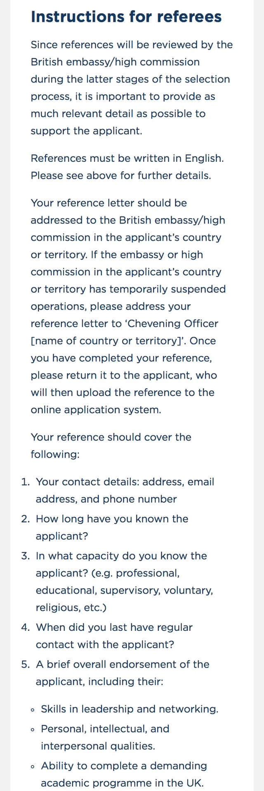The width and height of the screenshot is (264, 791).
Task: Click 'academic programme in the UK' line
Action: click(x=122, y=783)
